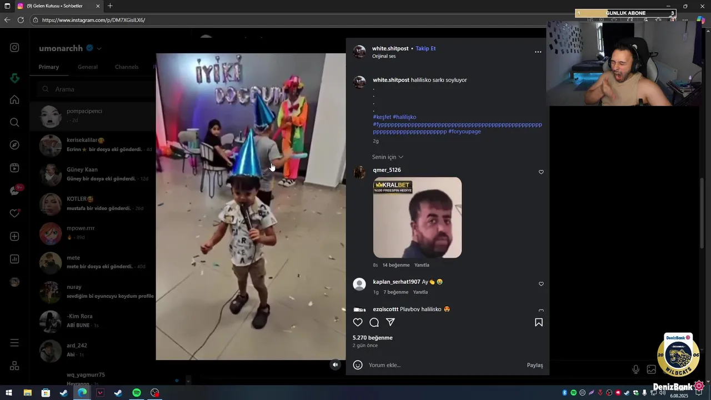This screenshot has width=711, height=400.
Task: Reload the page in the browser
Action: pyautogui.click(x=21, y=20)
